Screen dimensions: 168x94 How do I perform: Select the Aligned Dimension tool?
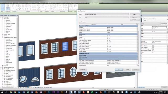click(x=46, y=9)
